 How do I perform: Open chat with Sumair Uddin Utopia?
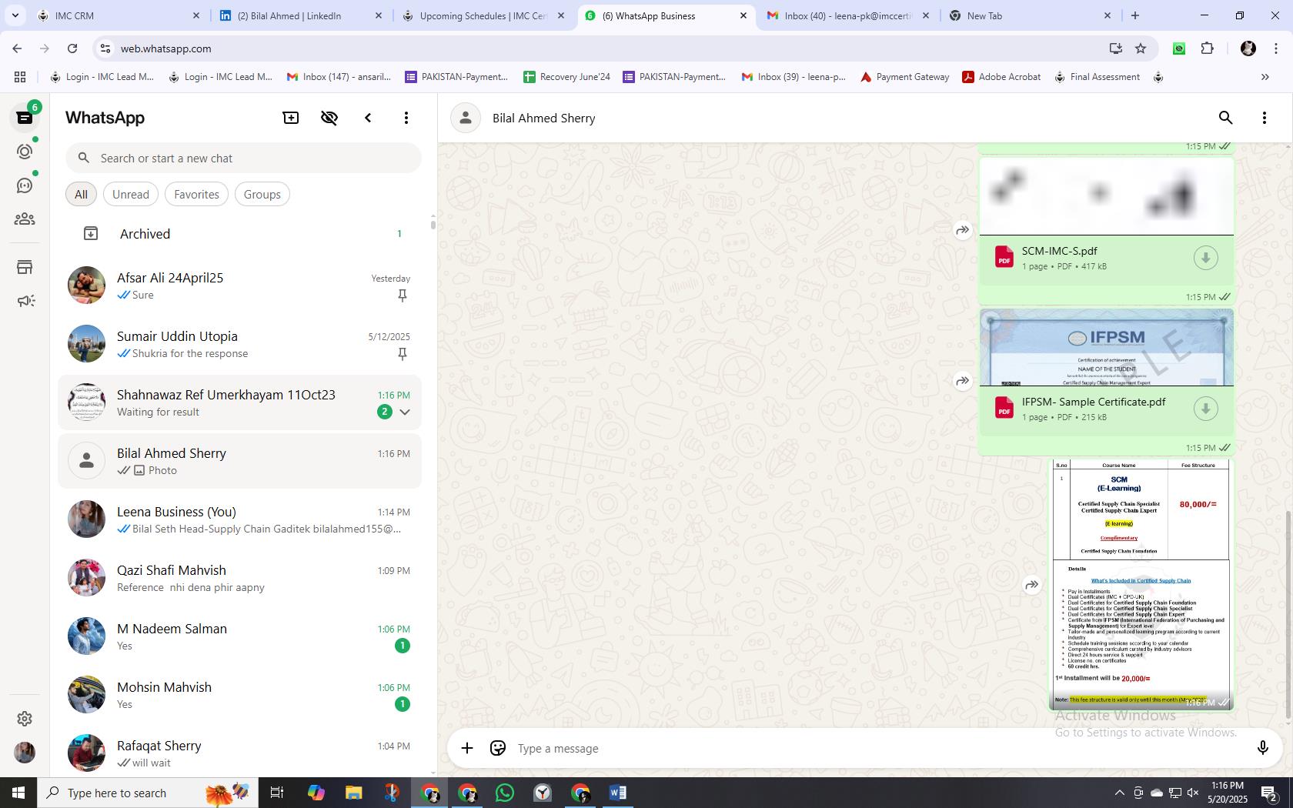pyautogui.click(x=239, y=344)
